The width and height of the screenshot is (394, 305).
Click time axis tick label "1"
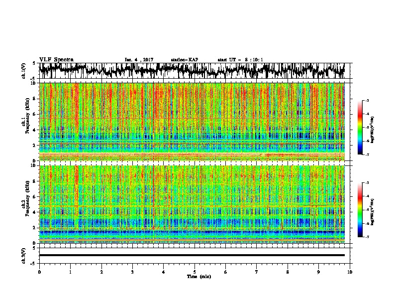(70, 272)
